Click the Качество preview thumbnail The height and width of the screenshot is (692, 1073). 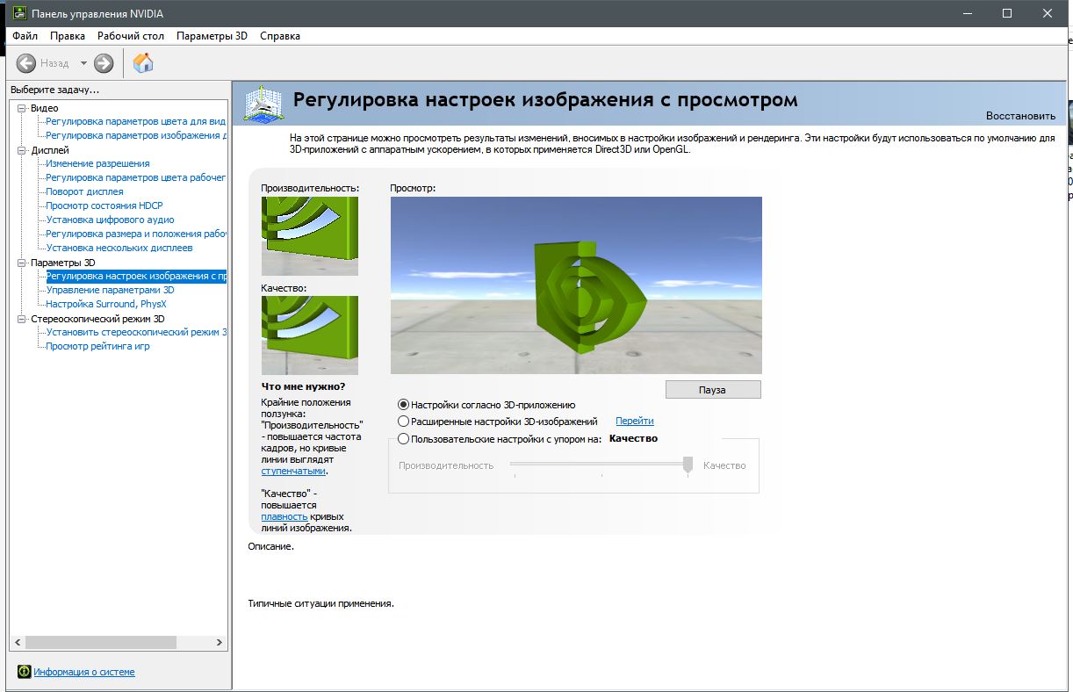click(x=310, y=335)
